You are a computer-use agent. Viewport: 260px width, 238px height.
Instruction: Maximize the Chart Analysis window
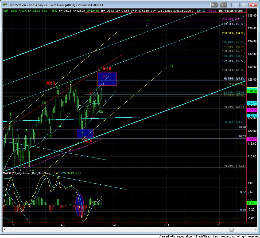[244, 5]
